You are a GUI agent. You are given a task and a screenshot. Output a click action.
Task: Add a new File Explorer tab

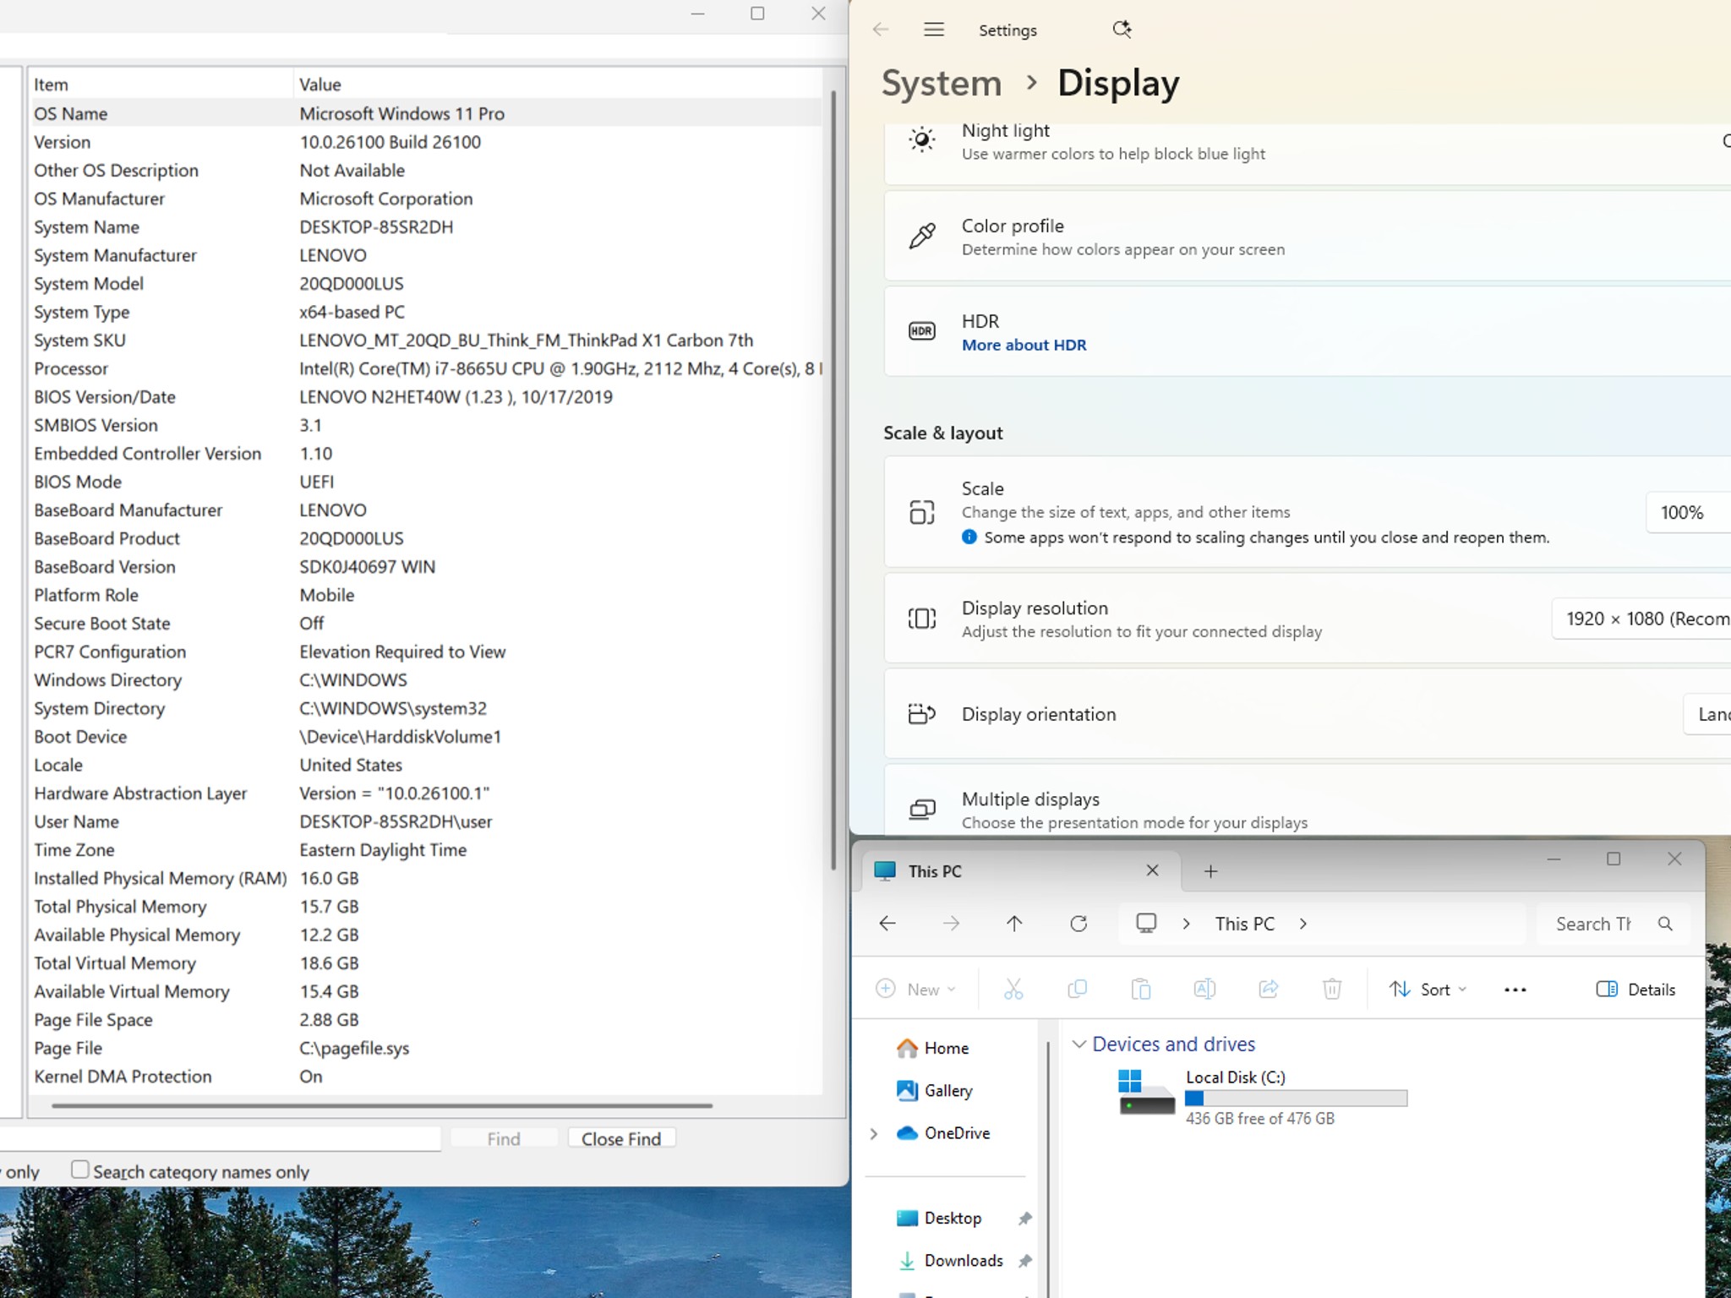click(1210, 871)
